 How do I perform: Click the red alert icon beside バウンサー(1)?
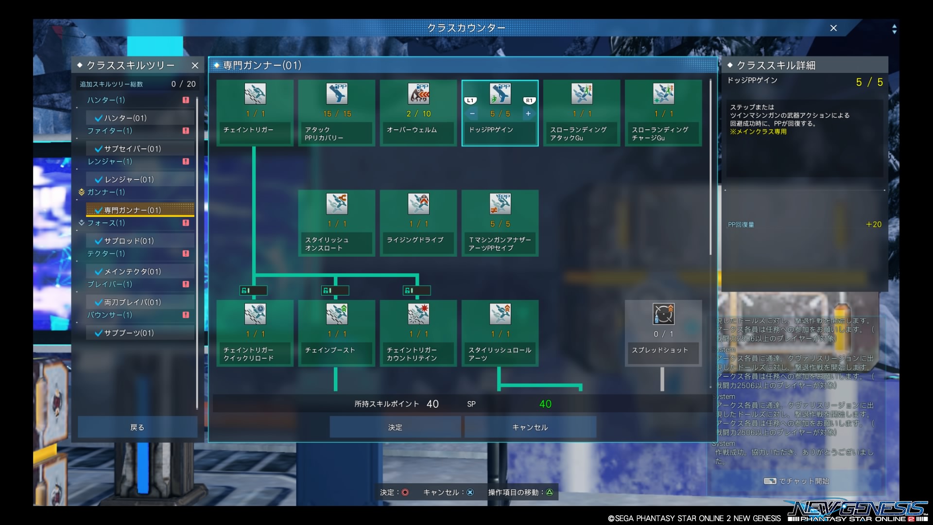point(186,315)
